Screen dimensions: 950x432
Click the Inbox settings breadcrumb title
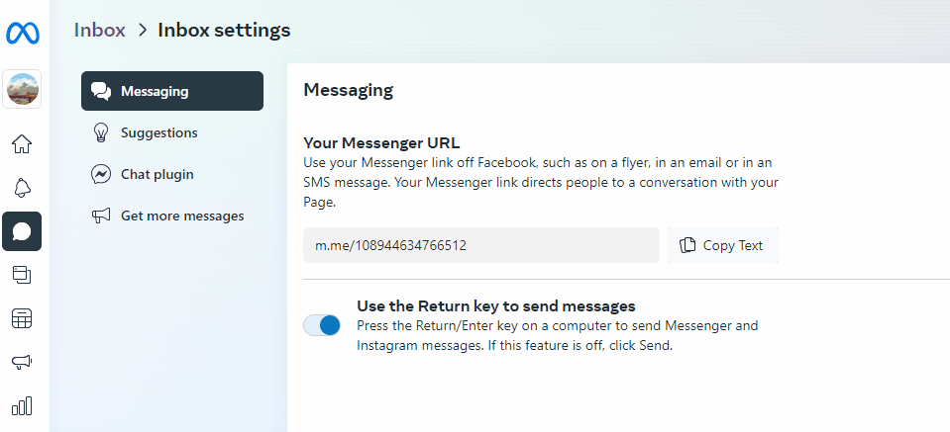point(224,30)
